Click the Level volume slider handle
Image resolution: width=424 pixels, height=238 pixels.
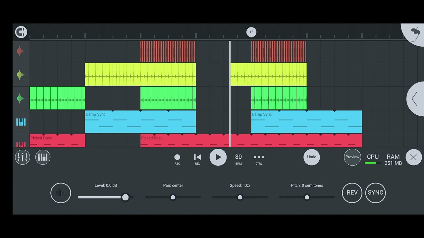click(125, 197)
